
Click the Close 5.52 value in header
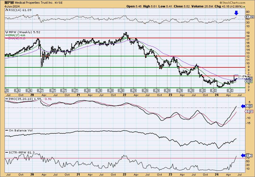(181, 6)
